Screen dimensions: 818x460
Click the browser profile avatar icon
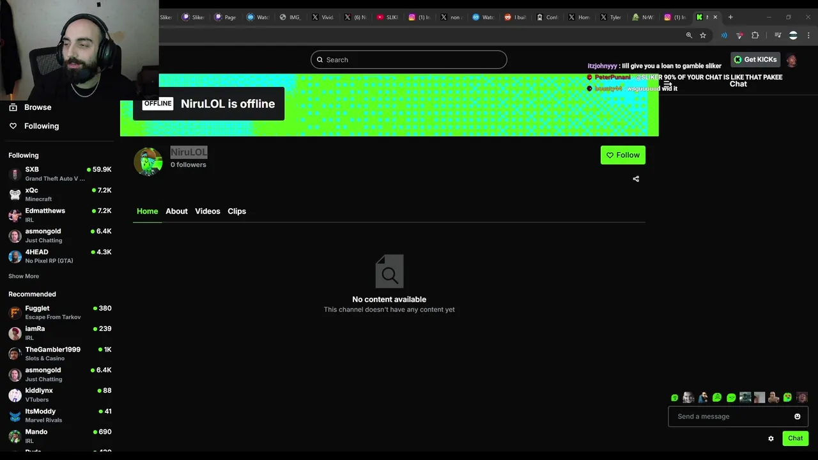coord(793,36)
